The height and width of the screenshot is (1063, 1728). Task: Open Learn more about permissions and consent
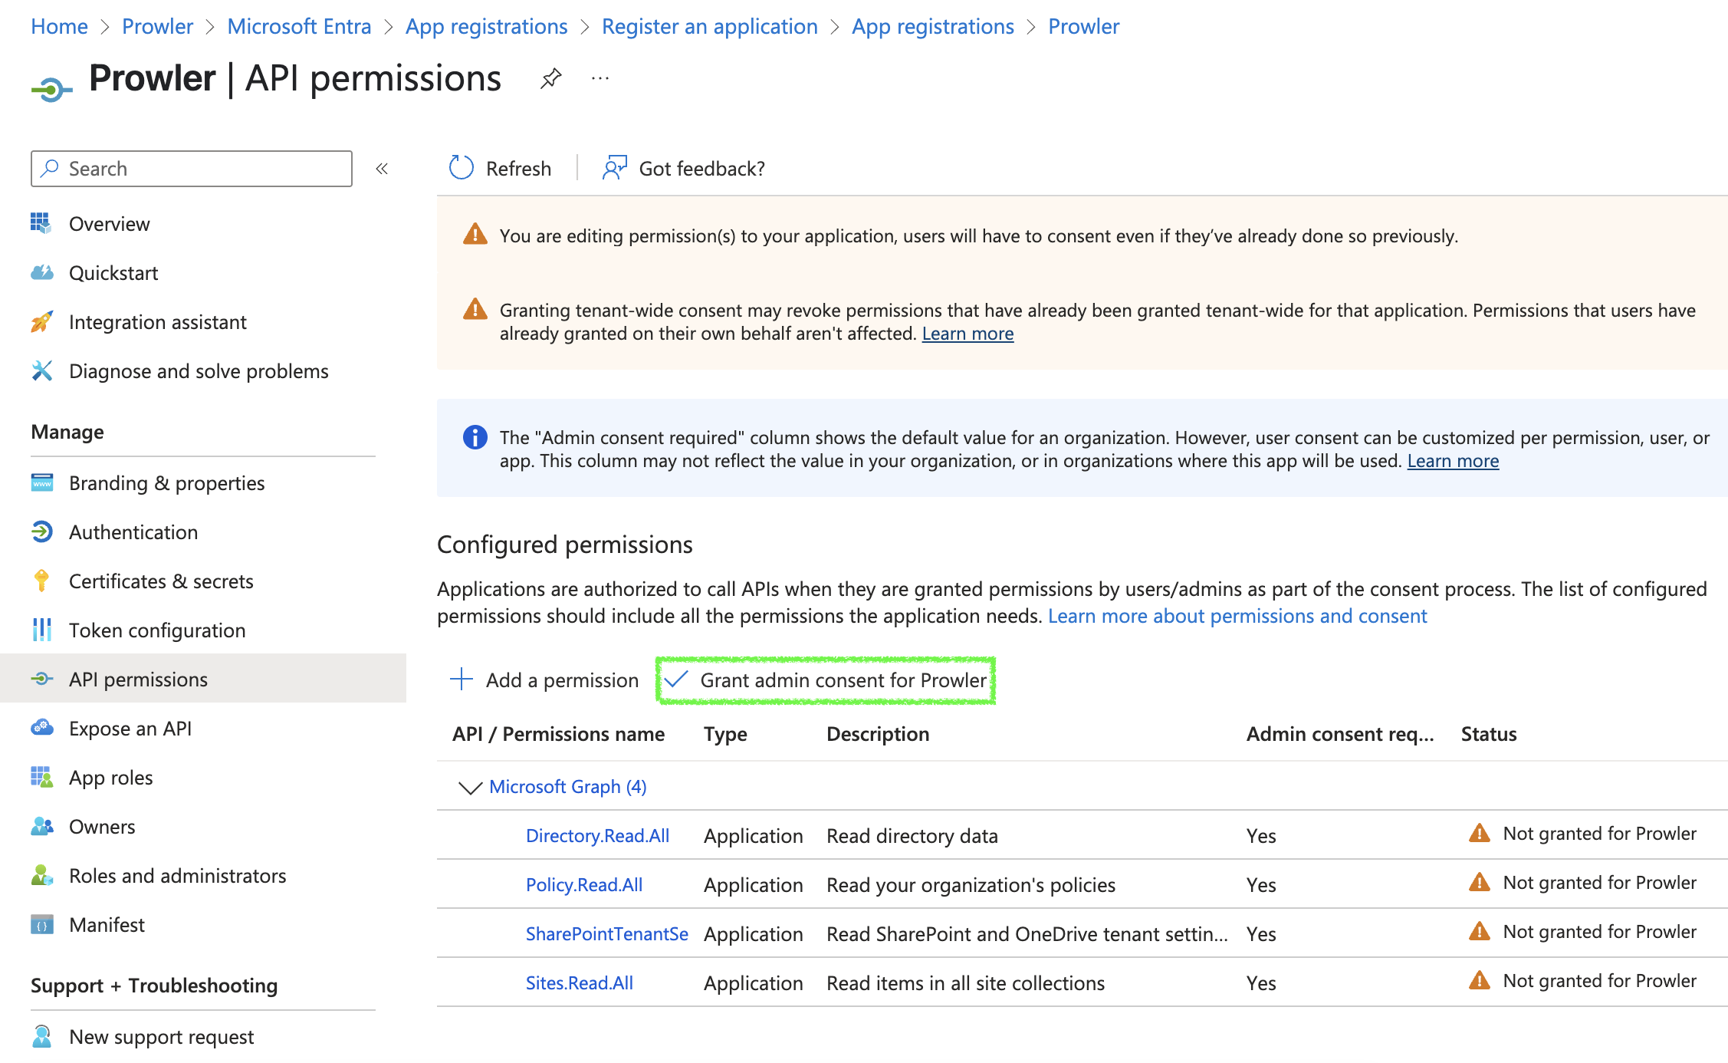tap(1237, 616)
